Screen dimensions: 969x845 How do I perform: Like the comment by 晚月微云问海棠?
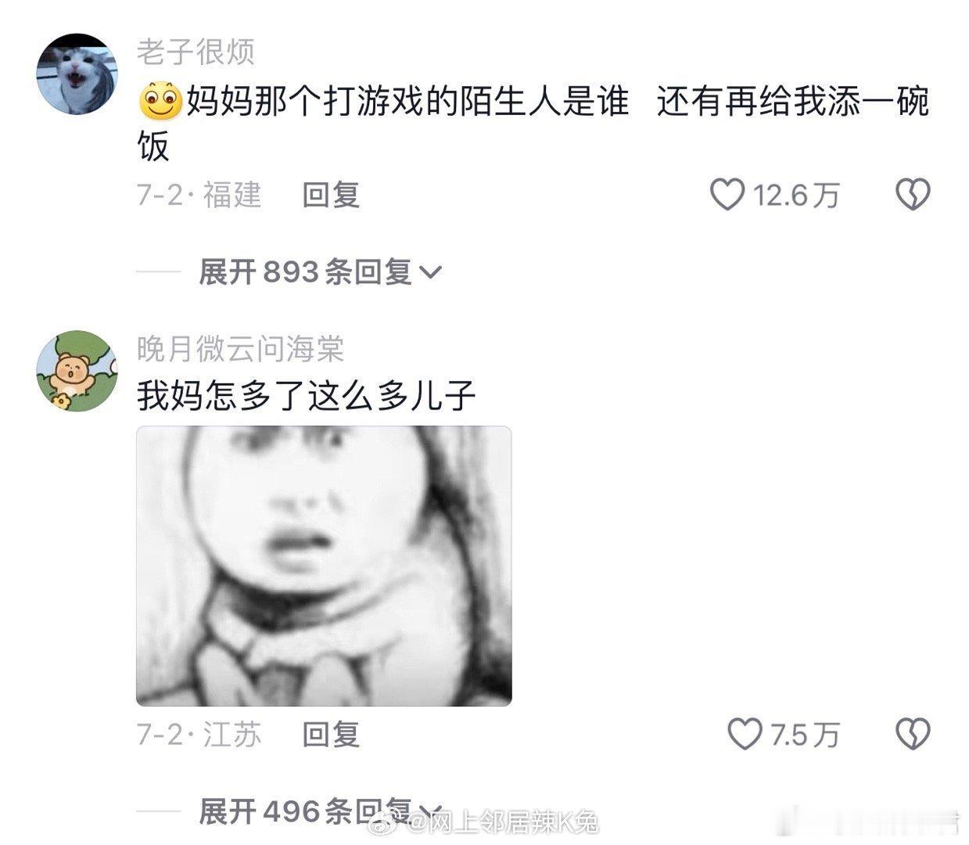click(x=745, y=734)
